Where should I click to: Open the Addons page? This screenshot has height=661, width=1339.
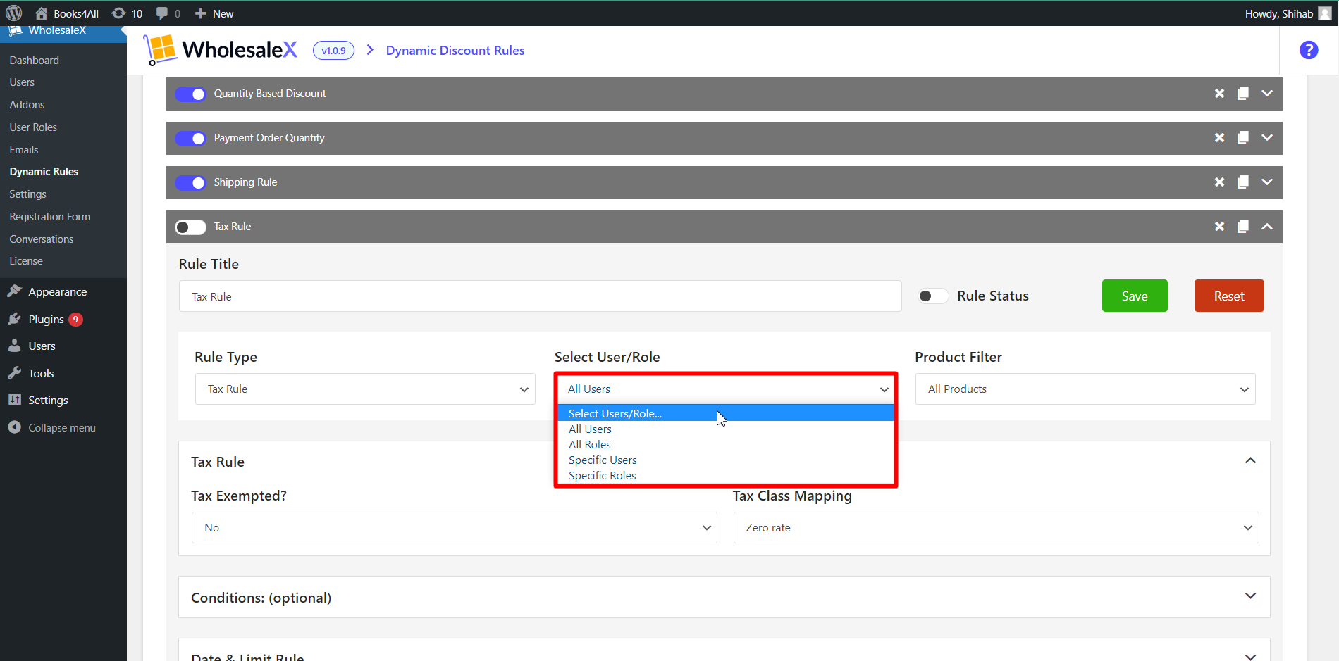point(27,105)
